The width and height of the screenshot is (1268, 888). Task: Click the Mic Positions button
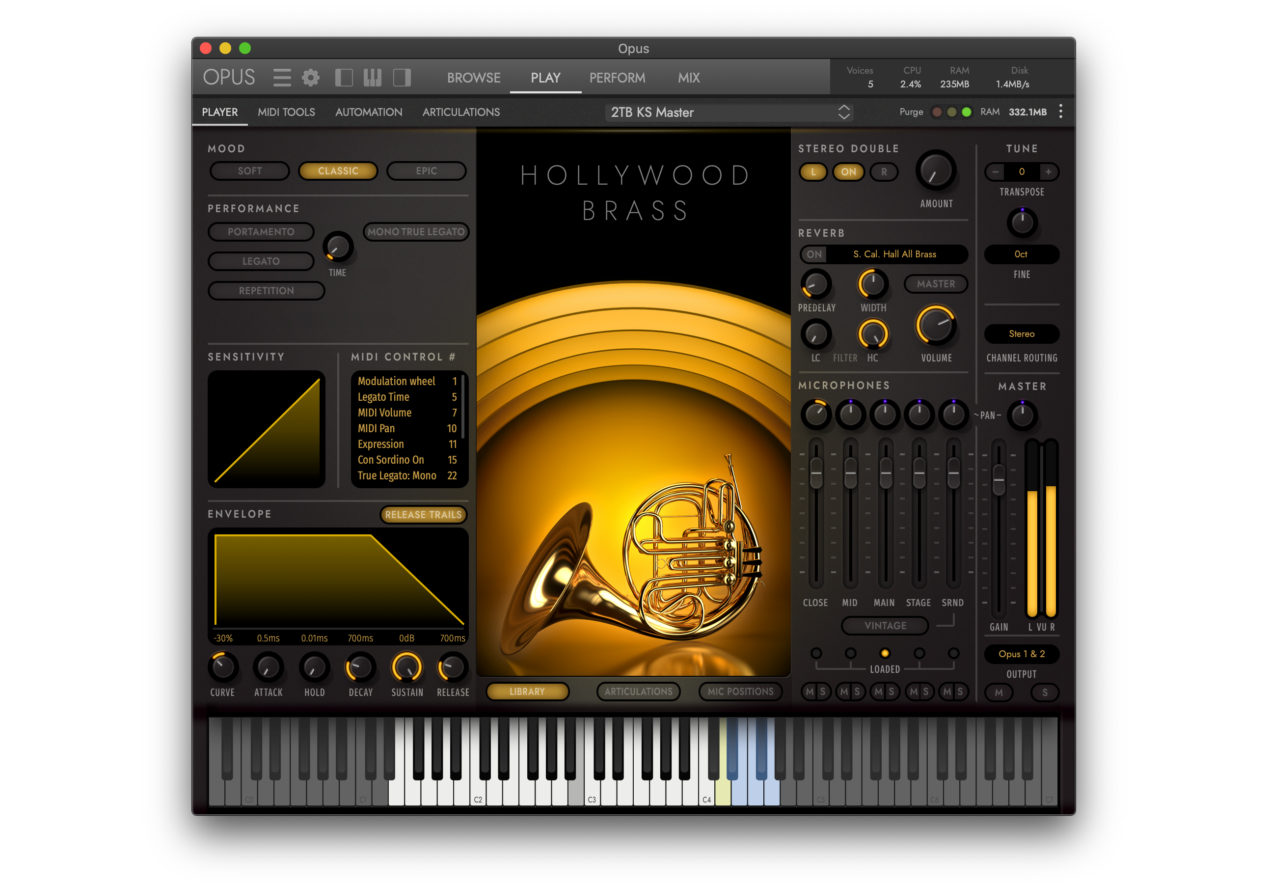740,691
